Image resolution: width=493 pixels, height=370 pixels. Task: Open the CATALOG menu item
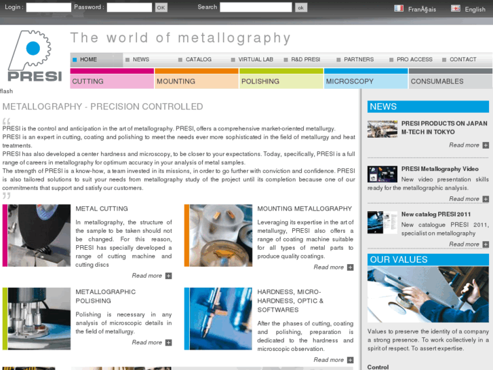point(199,60)
